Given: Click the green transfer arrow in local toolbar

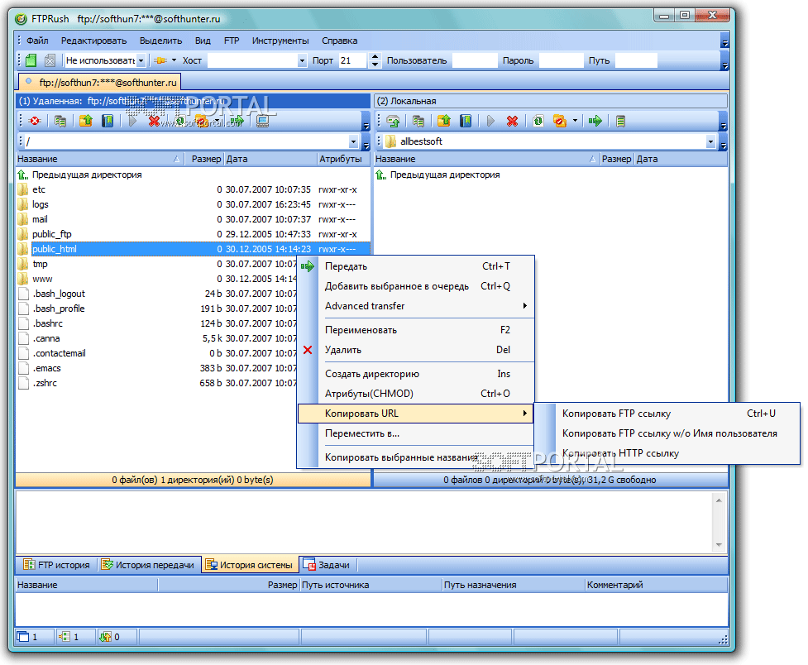Looking at the screenshot, I should point(595,121).
